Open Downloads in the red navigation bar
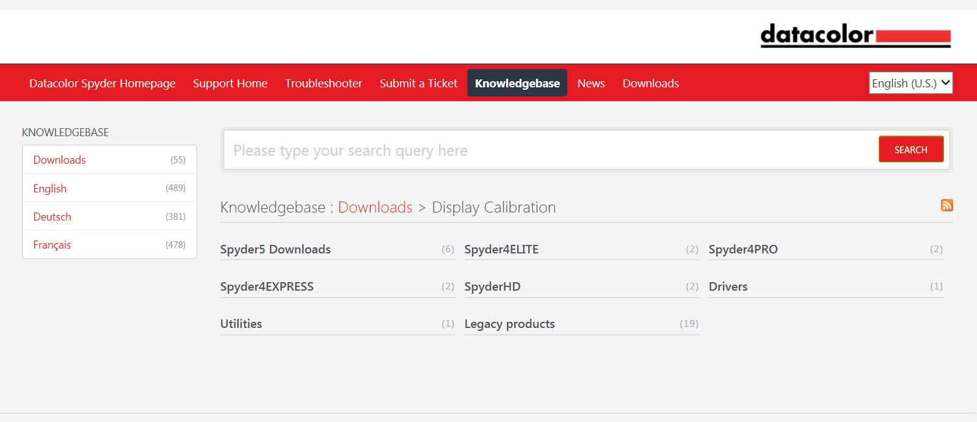977x422 pixels. point(650,83)
